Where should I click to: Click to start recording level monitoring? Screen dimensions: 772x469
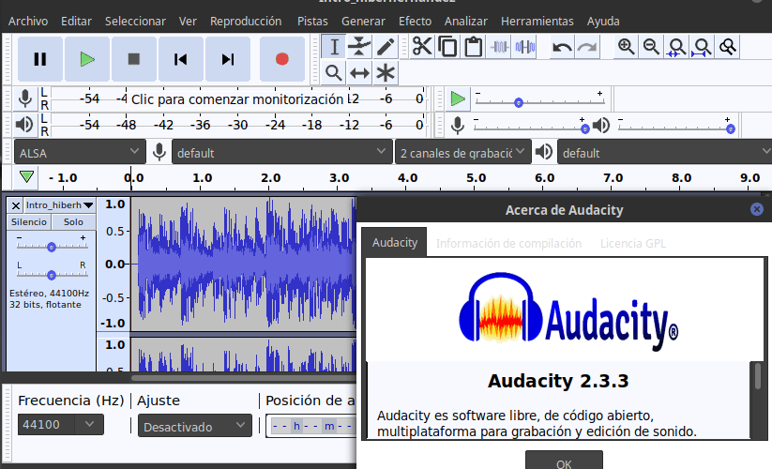pyautogui.click(x=236, y=98)
